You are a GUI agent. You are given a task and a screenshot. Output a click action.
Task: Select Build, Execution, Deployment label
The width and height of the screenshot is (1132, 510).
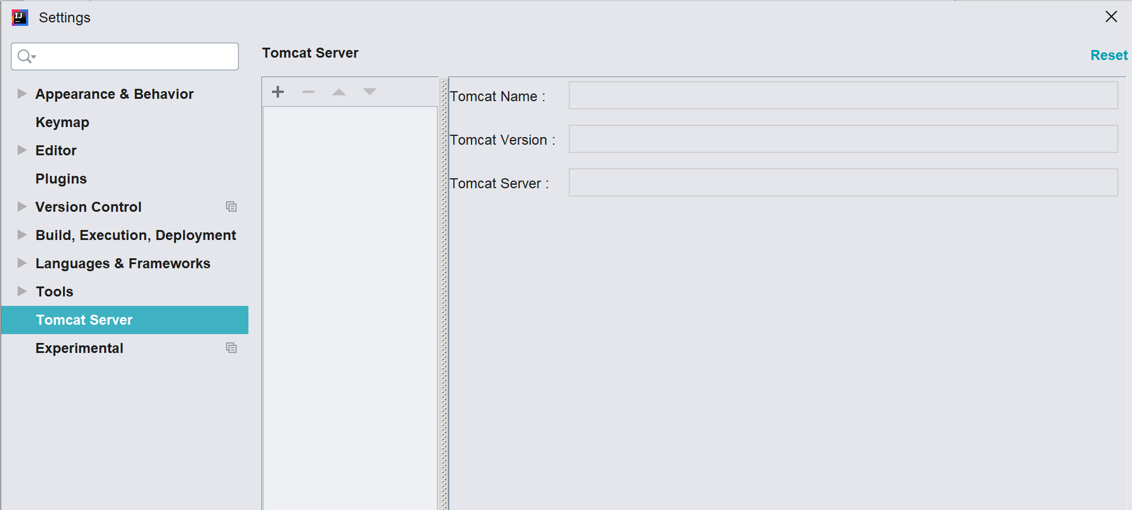coord(136,235)
